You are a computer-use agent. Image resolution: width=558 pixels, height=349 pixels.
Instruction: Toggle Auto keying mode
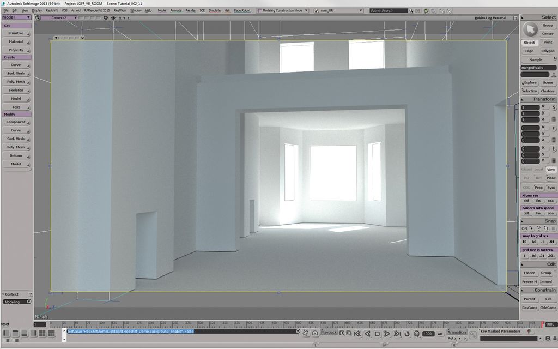(453, 338)
